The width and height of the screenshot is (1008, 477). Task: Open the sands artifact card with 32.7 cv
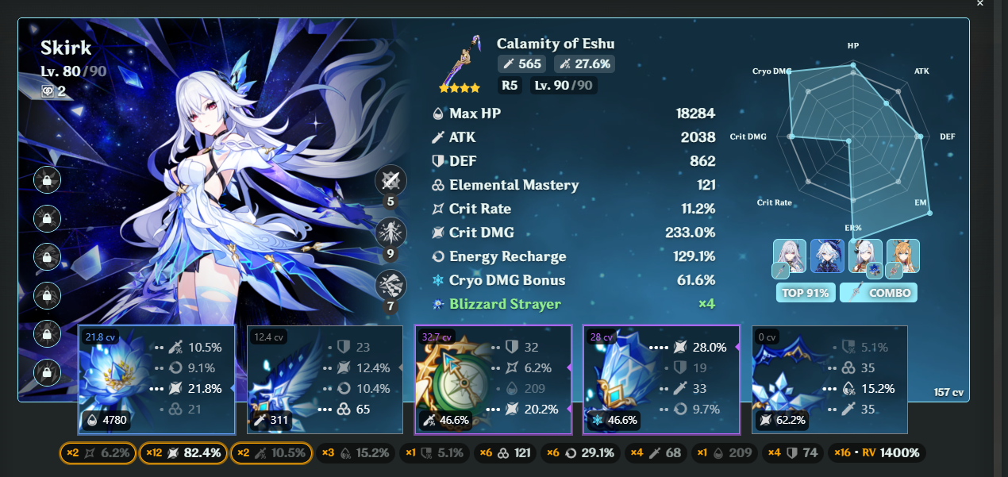click(493, 379)
